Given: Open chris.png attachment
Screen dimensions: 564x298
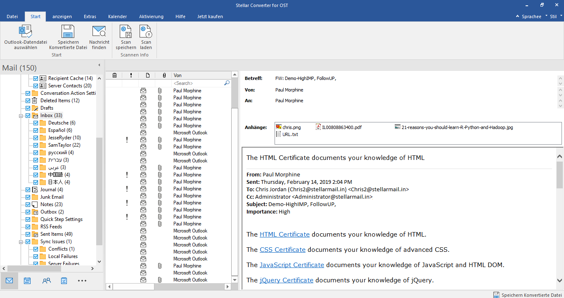Looking at the screenshot, I should click(x=288, y=127).
